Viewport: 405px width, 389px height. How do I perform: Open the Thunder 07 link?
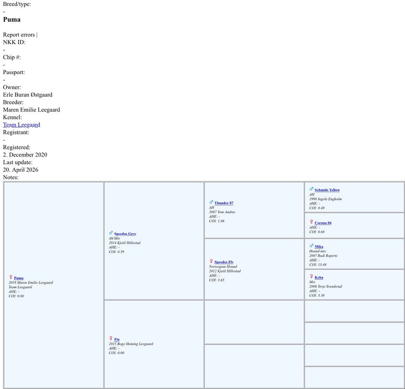[224, 203]
